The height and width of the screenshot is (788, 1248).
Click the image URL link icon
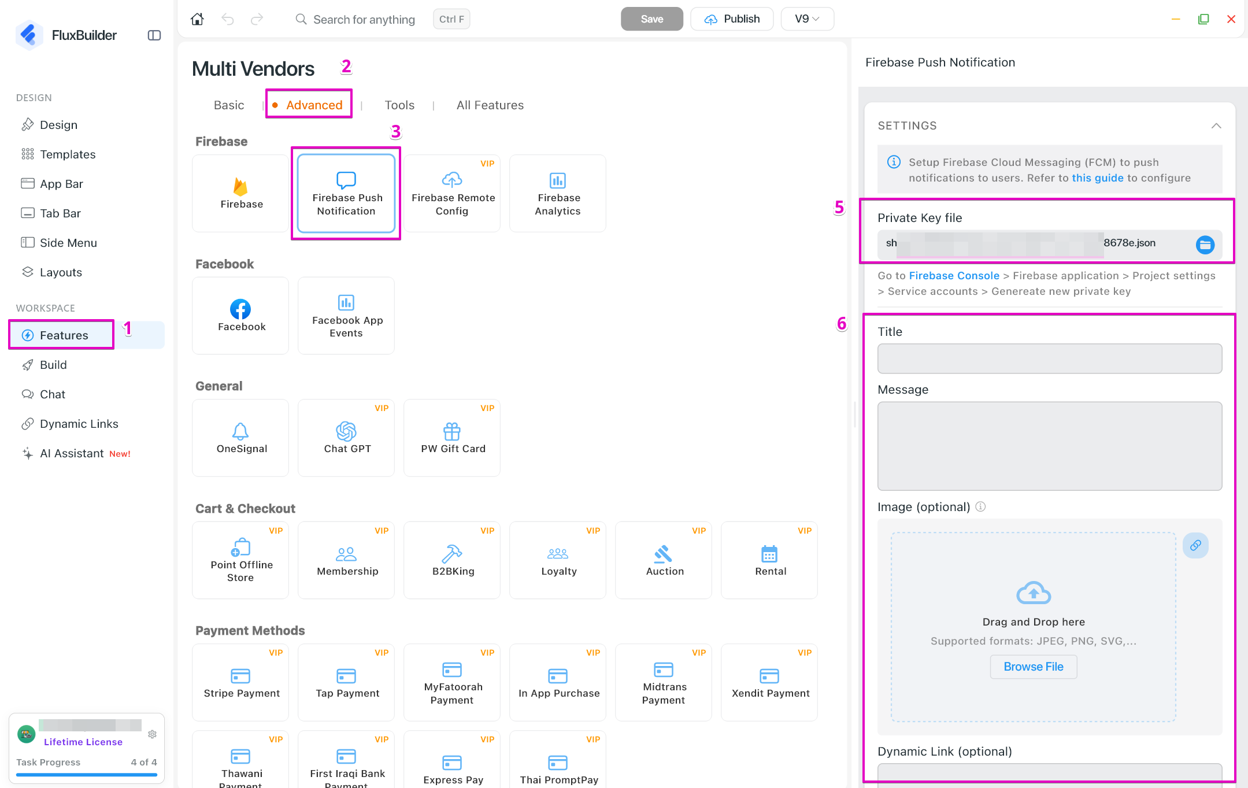(x=1195, y=545)
